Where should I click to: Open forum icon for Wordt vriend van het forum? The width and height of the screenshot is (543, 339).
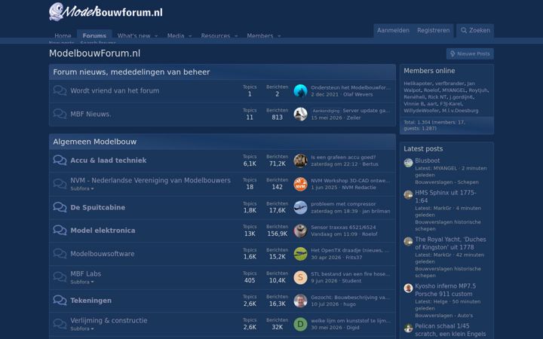tap(60, 90)
